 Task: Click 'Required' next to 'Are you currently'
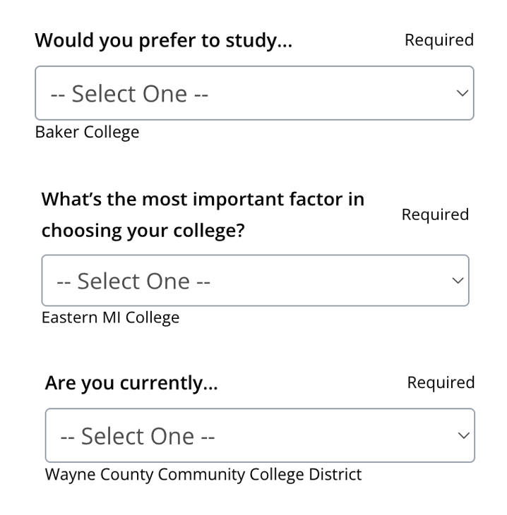tap(441, 382)
